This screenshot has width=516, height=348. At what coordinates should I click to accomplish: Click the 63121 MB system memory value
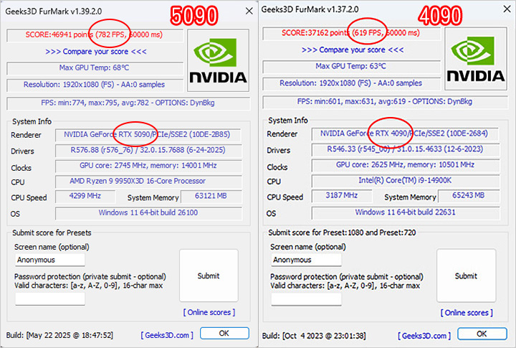pyautogui.click(x=211, y=197)
